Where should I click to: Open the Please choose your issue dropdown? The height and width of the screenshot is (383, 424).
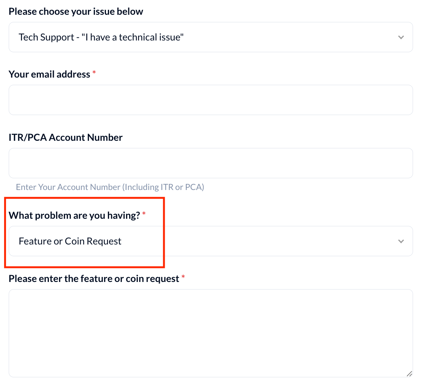[210, 37]
